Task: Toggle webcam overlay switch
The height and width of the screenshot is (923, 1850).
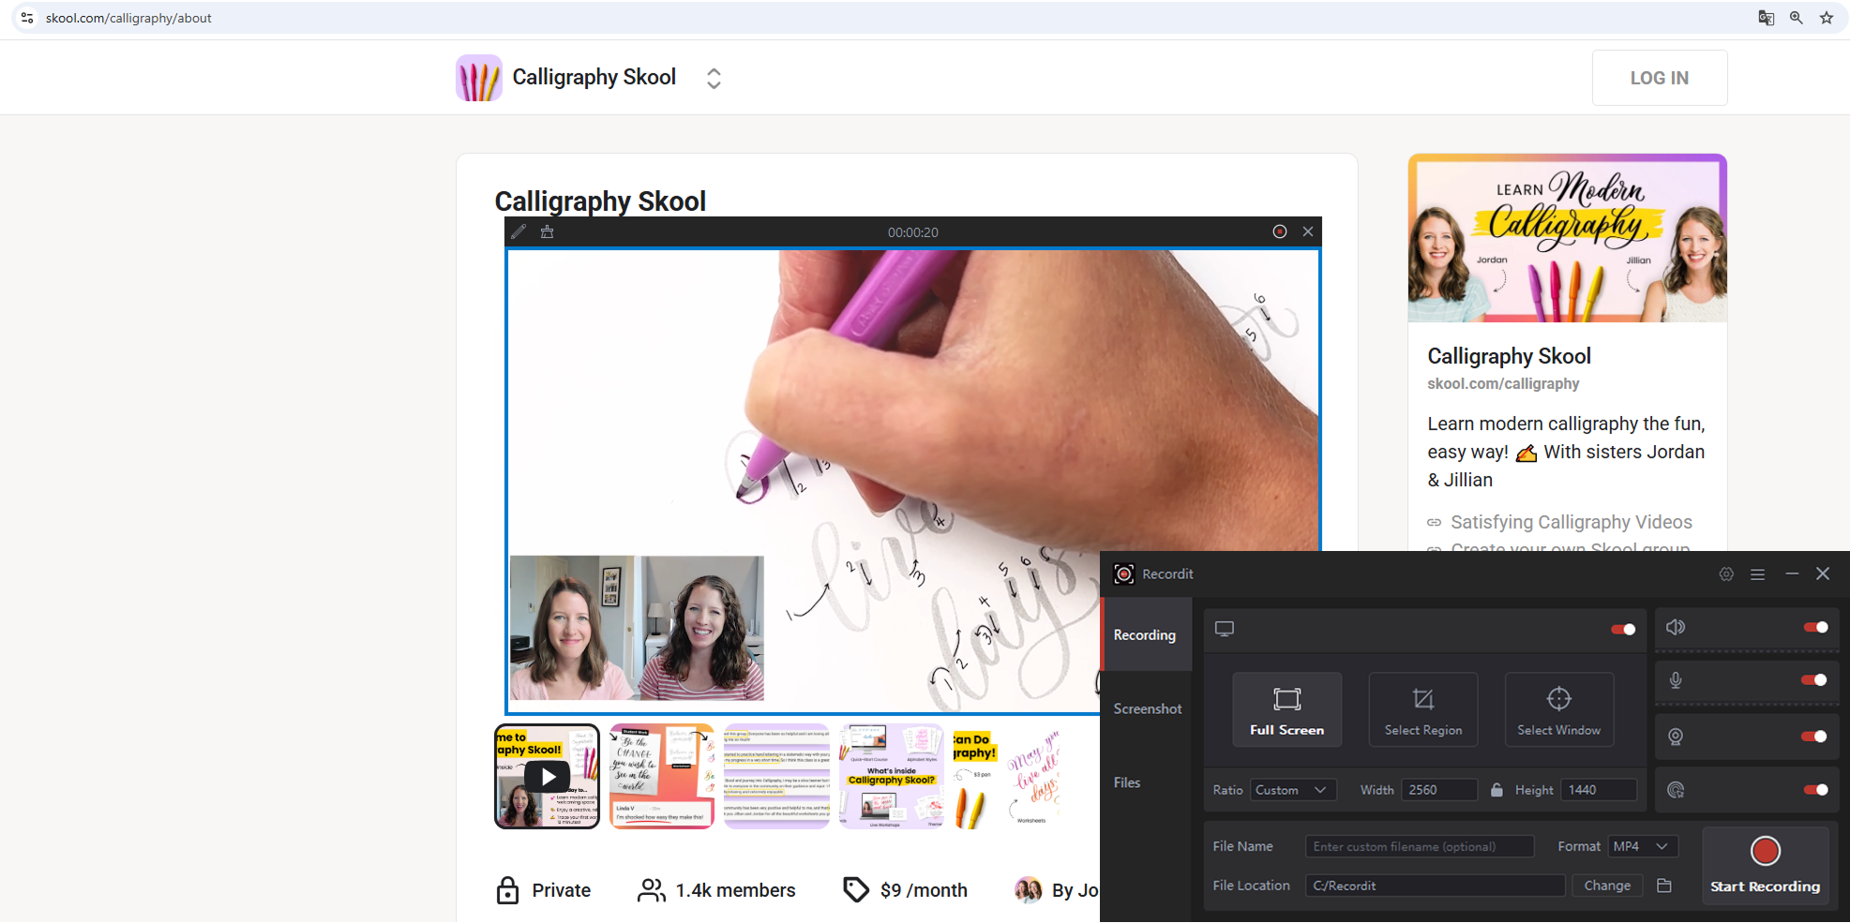Action: click(x=1814, y=737)
